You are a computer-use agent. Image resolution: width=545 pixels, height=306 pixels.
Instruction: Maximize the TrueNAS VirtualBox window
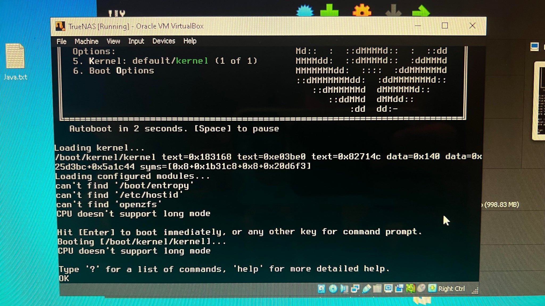pyautogui.click(x=445, y=26)
